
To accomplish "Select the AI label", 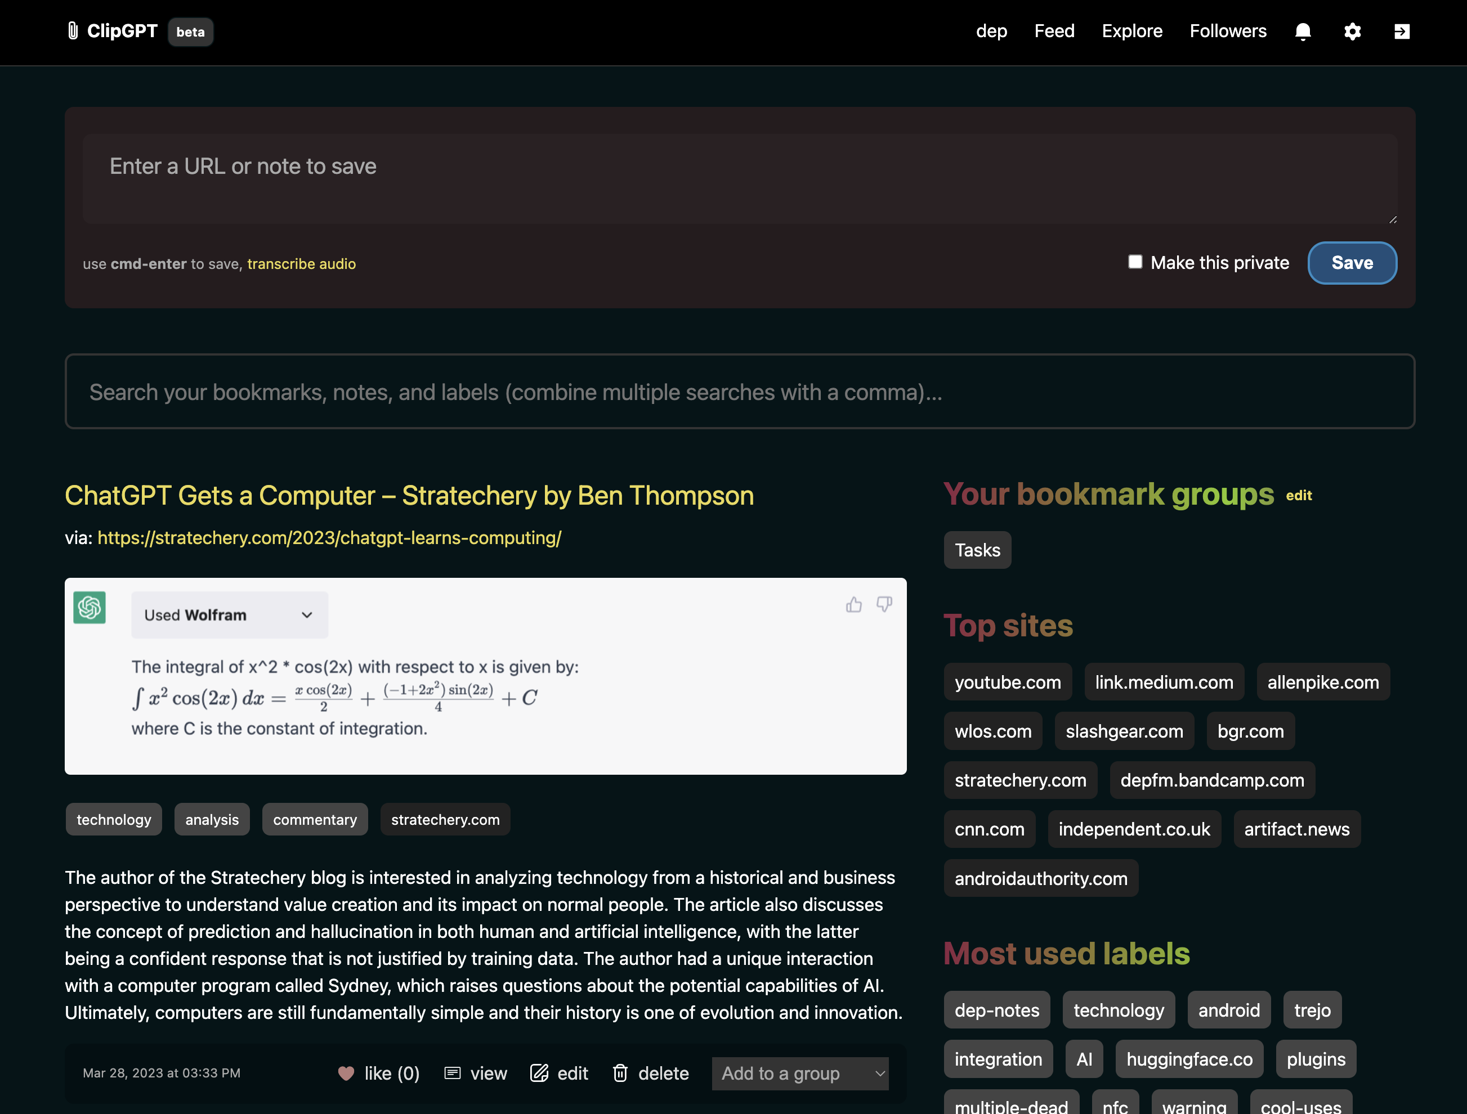I will pyautogui.click(x=1084, y=1059).
